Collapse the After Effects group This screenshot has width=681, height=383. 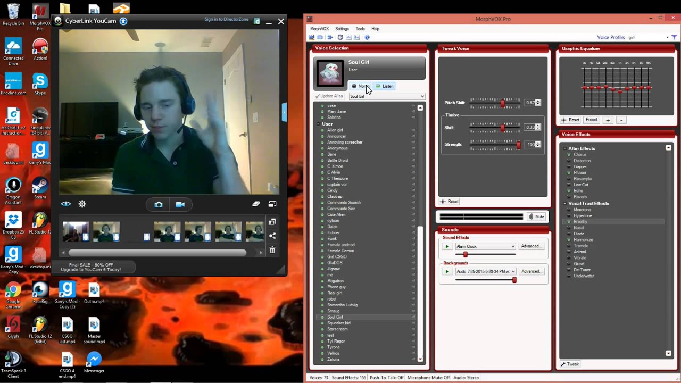tap(565, 148)
